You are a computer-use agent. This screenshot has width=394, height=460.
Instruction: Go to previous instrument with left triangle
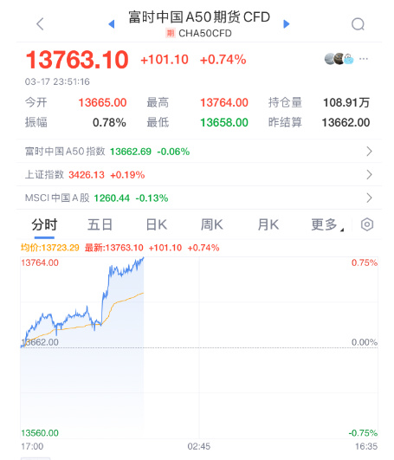(x=112, y=24)
